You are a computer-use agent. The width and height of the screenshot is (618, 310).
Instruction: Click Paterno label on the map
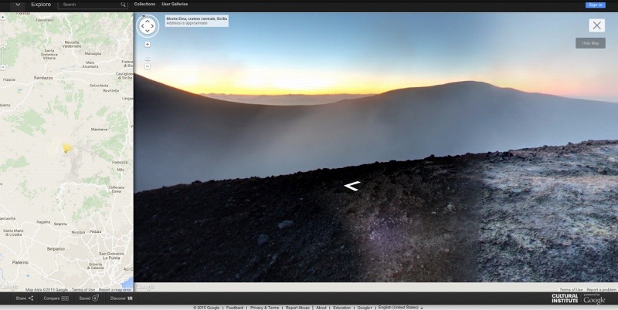[x=20, y=262]
